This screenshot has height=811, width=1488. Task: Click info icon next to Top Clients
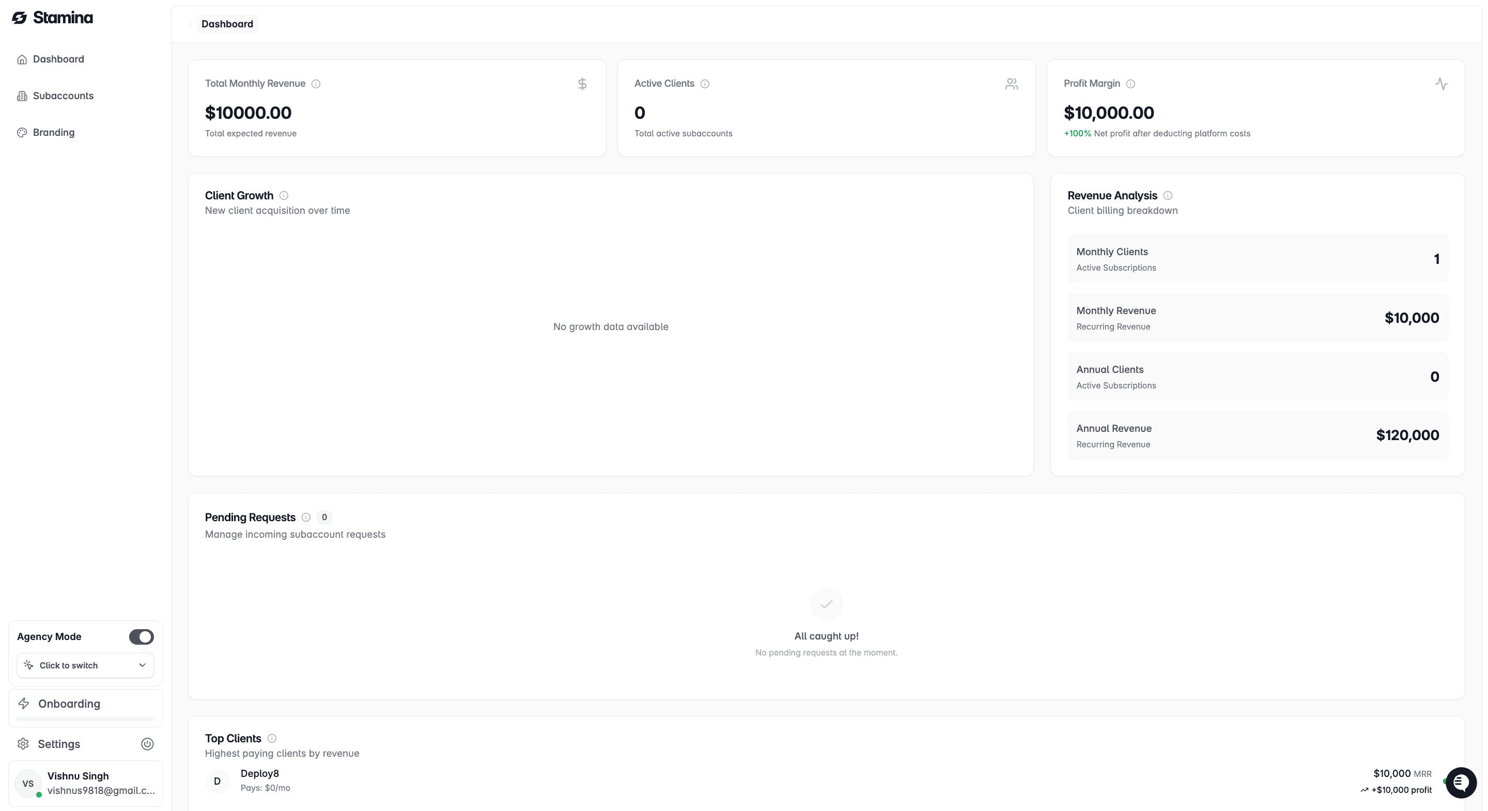(272, 738)
